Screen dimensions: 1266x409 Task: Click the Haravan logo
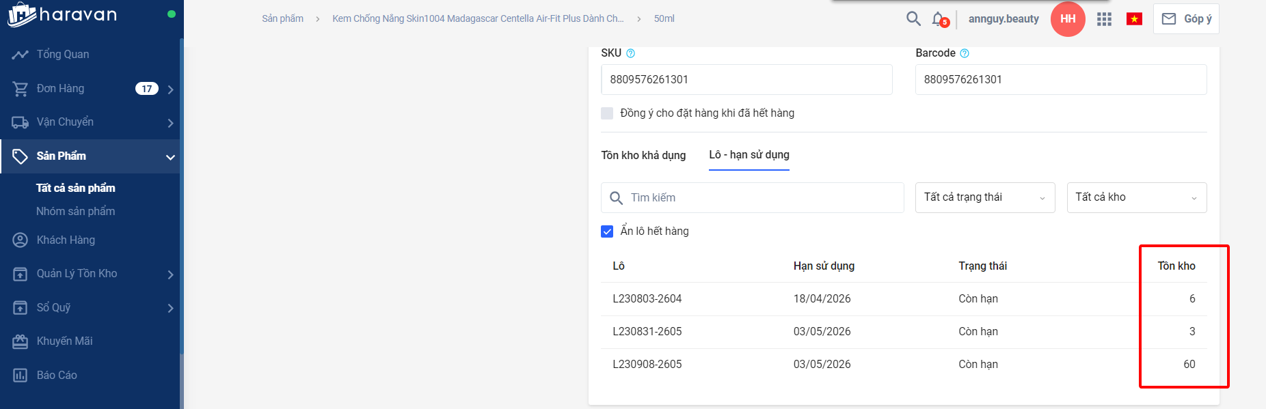[x=62, y=14]
